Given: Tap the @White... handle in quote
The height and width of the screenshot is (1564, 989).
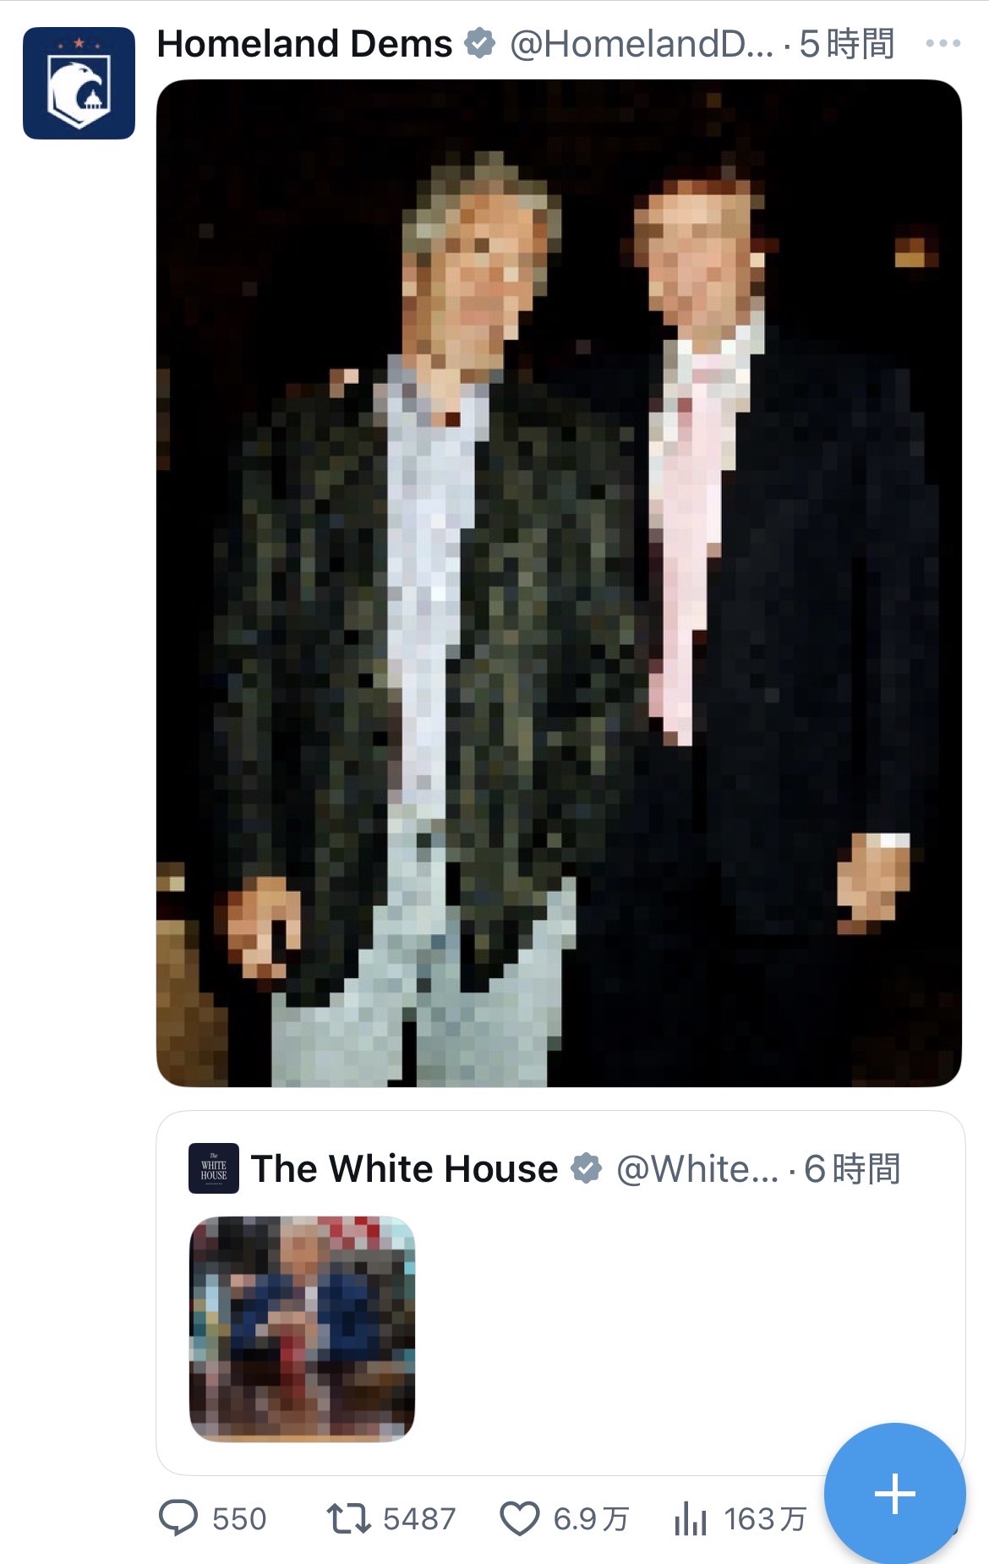Looking at the screenshot, I should pyautogui.click(x=697, y=1168).
